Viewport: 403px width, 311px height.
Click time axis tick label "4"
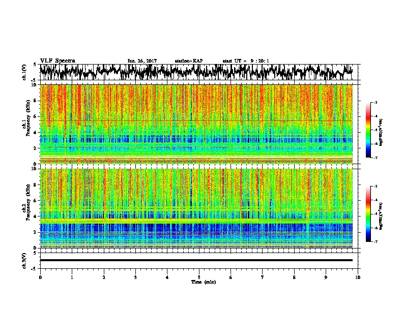click(167, 277)
